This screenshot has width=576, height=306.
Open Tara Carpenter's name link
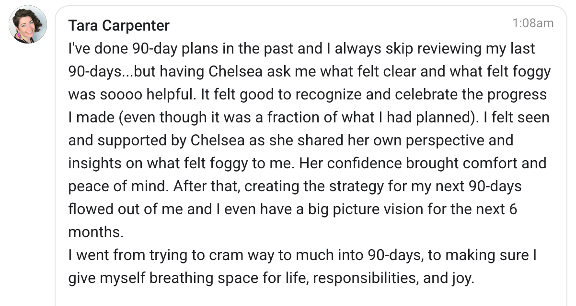tap(119, 25)
